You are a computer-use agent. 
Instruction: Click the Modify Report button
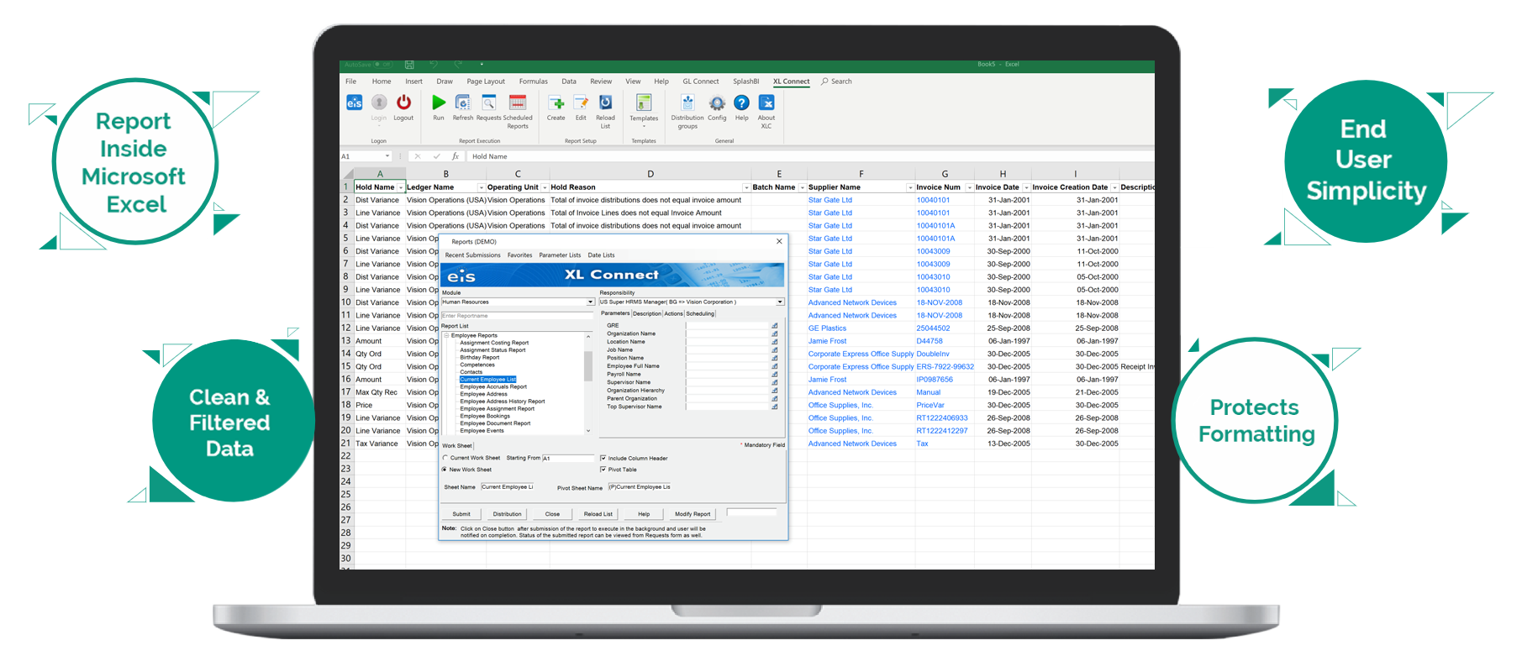[693, 514]
